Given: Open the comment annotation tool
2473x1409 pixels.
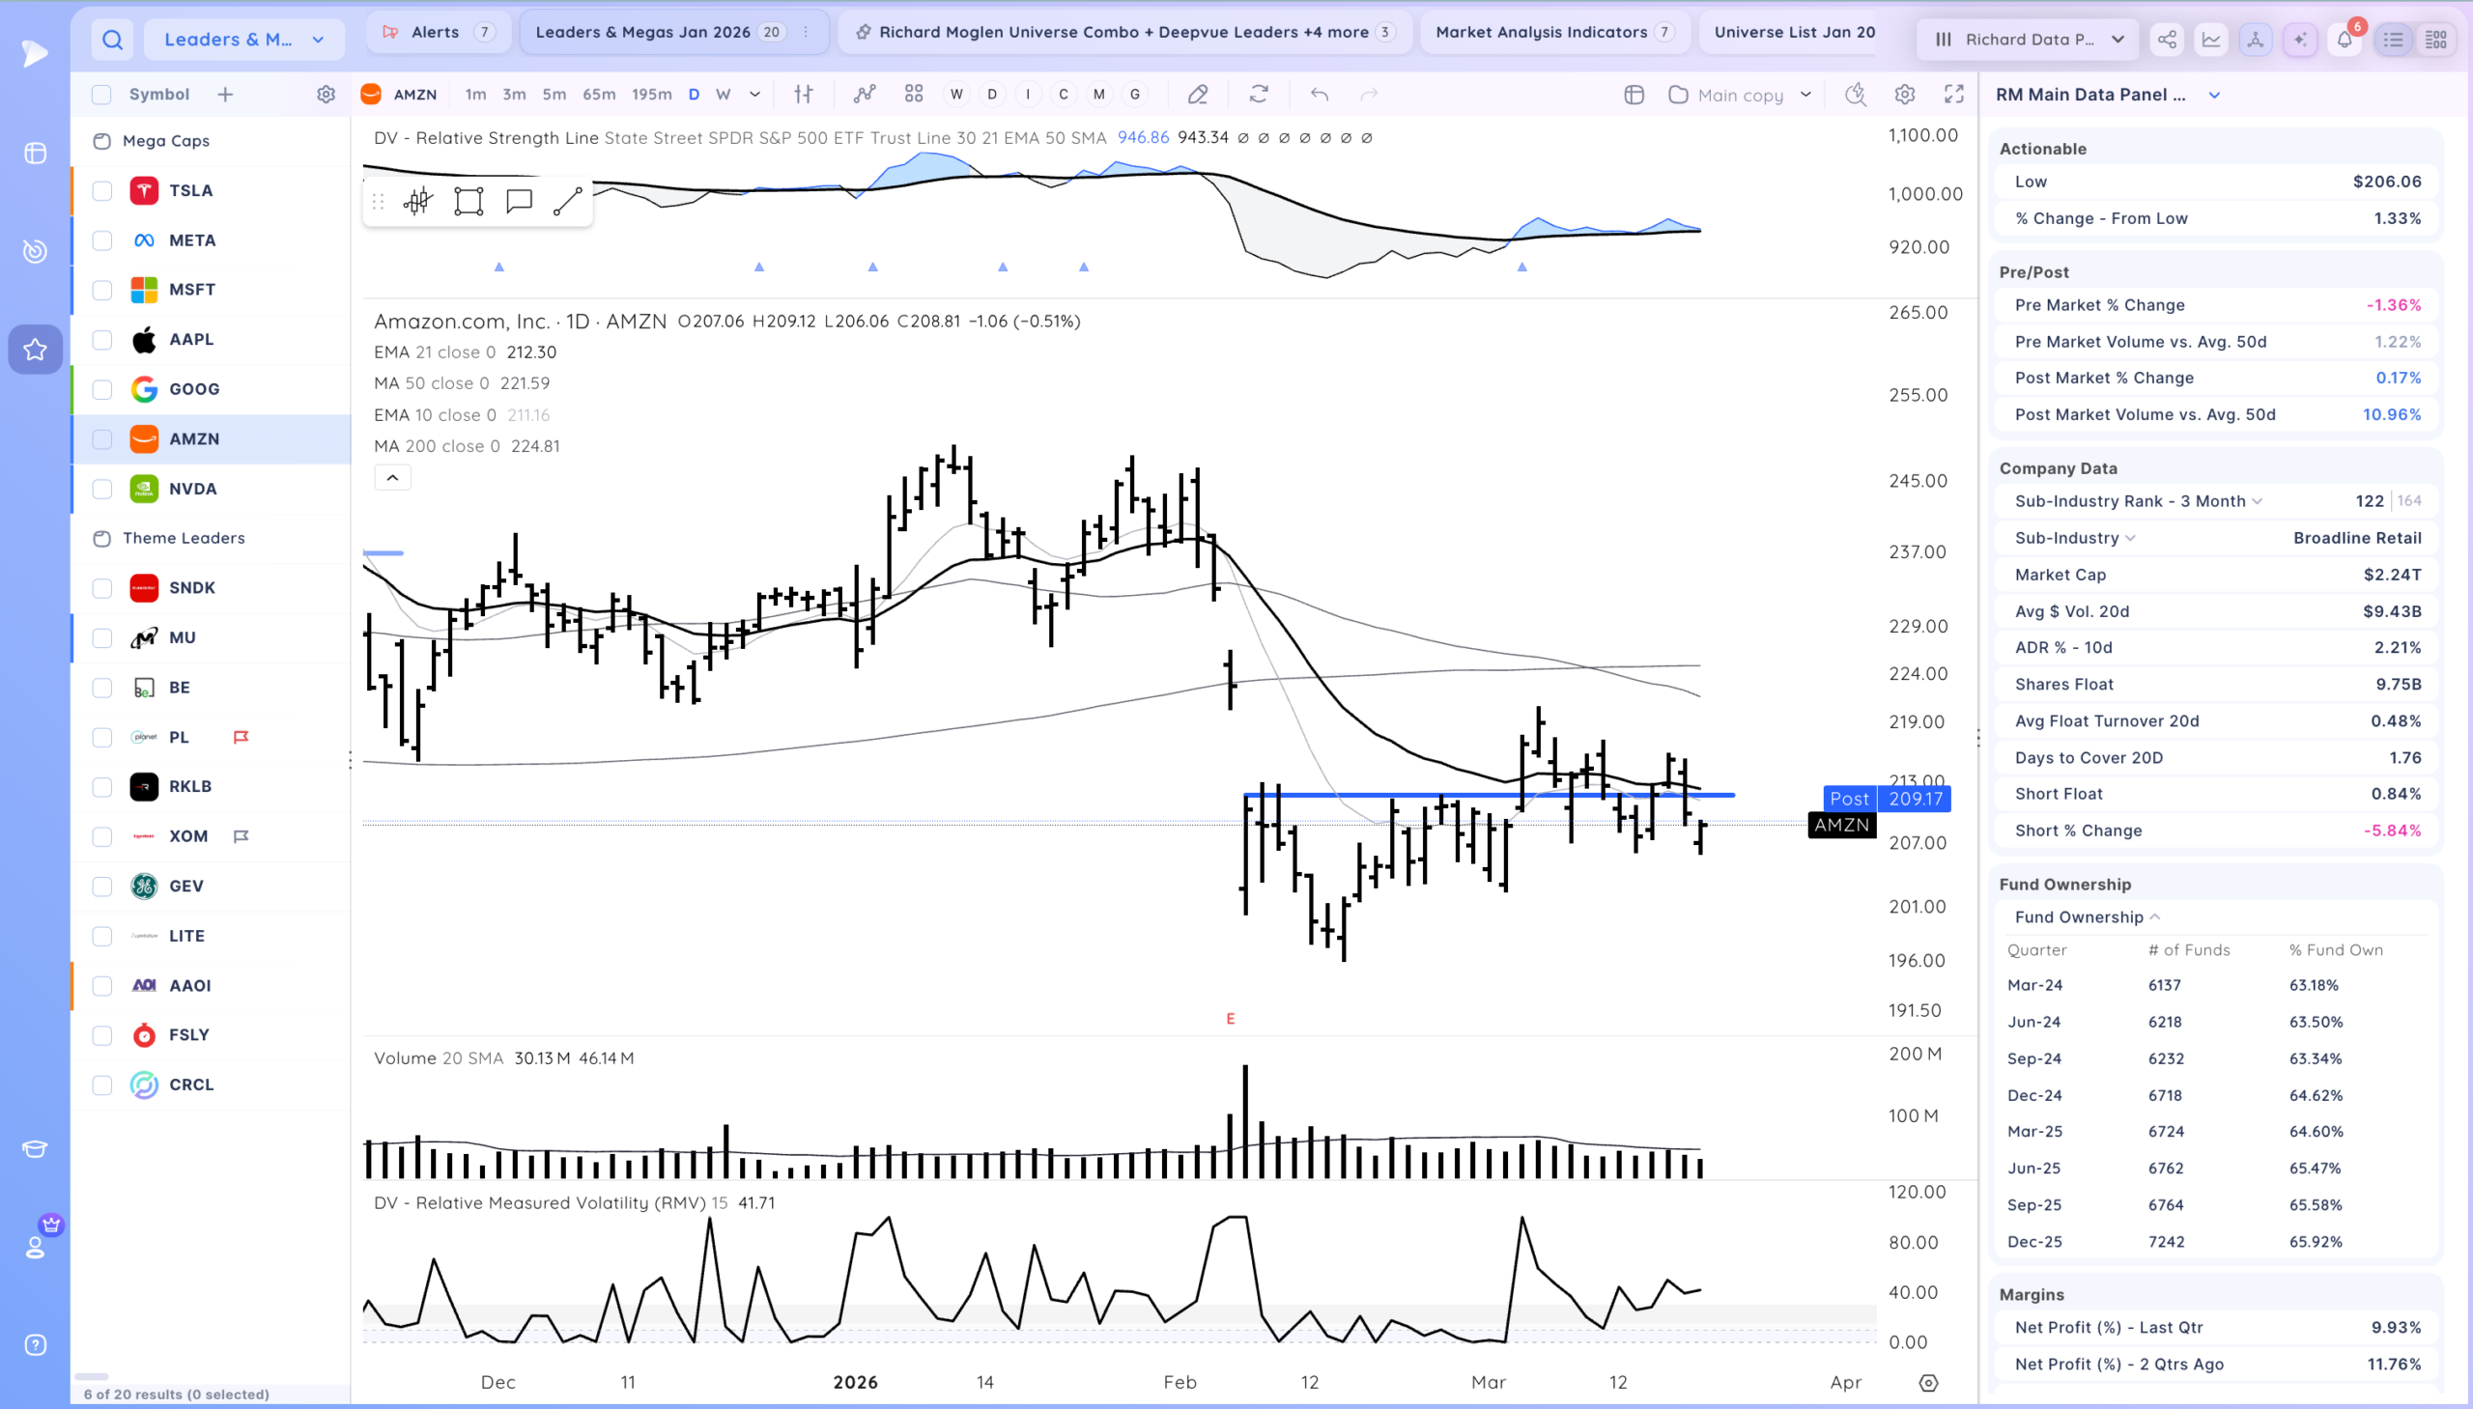Looking at the screenshot, I should click(519, 201).
